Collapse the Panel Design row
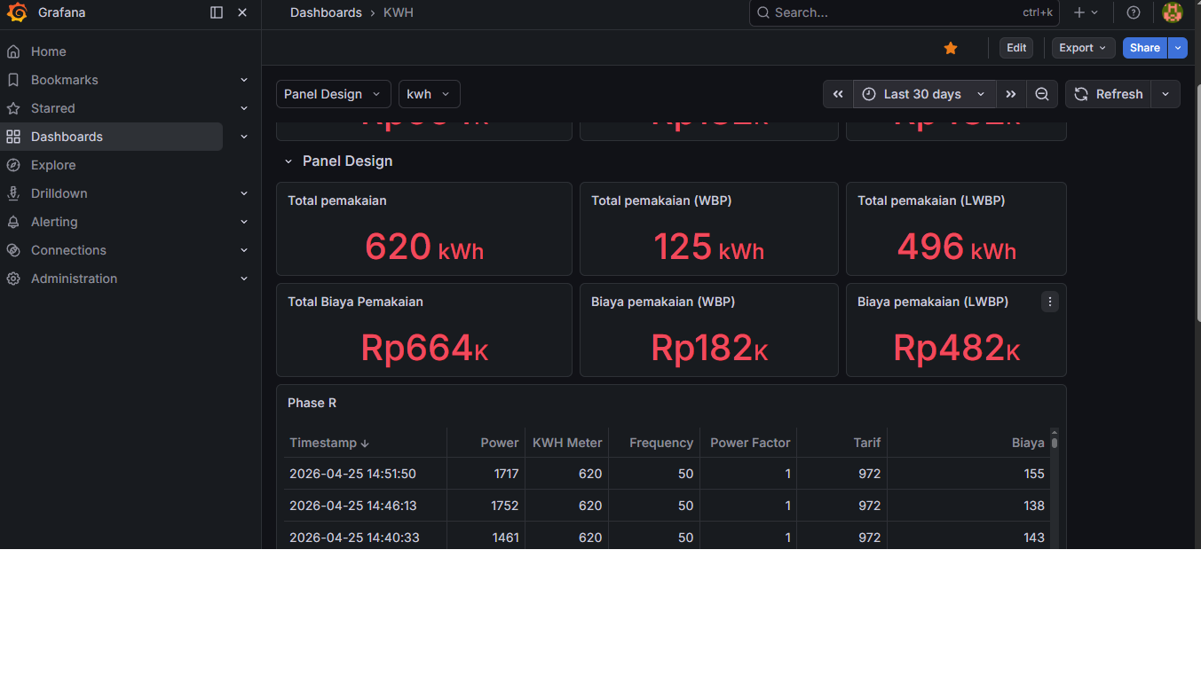This screenshot has width=1201, height=699. click(288, 161)
